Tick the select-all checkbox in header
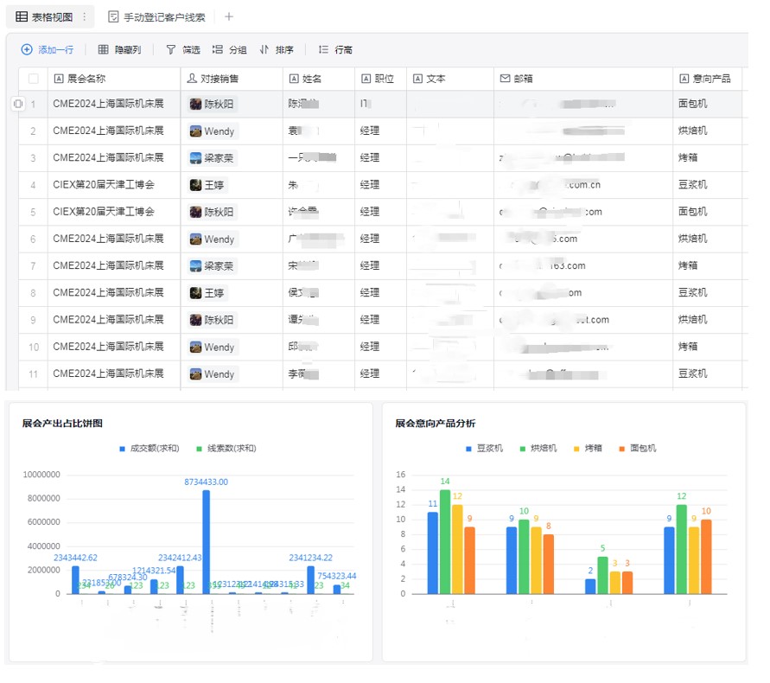The image size is (770, 683). tap(34, 79)
